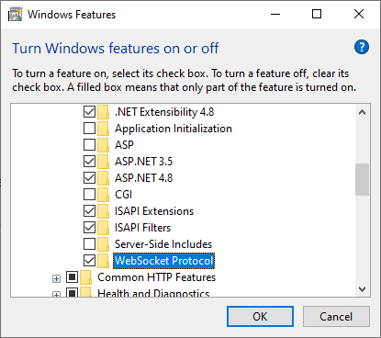
Task: Click the folder icon next to ASP
Action: (x=104, y=145)
